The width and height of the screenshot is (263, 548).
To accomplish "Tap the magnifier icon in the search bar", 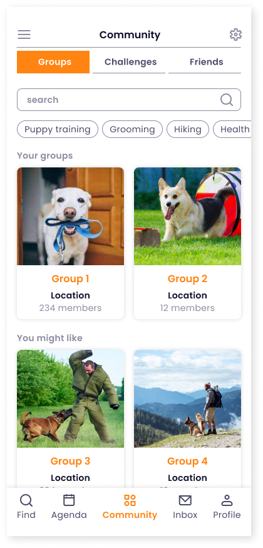I will pos(227,100).
